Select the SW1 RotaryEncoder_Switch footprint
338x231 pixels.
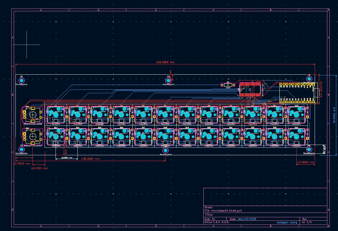[33, 114]
